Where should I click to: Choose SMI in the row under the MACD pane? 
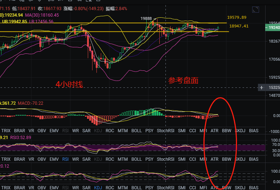coord(182,131)
